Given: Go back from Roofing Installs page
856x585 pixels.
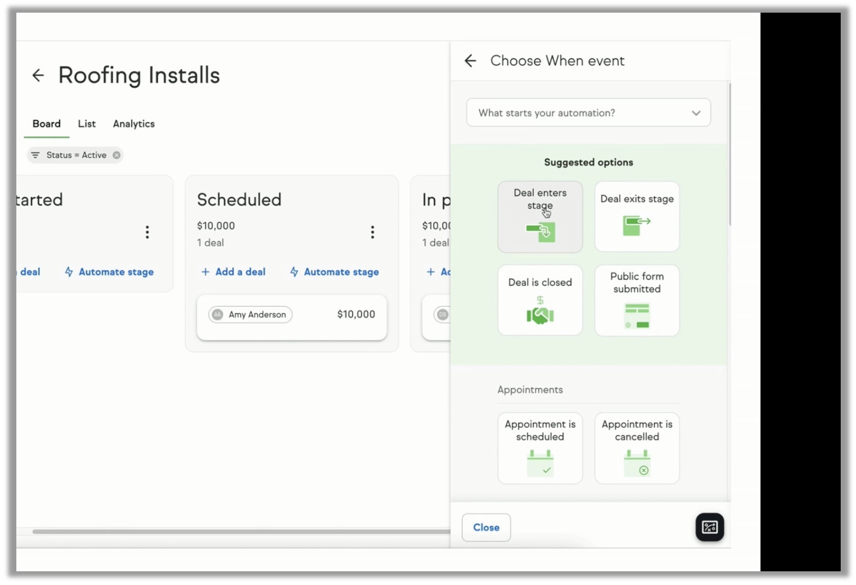Looking at the screenshot, I should pos(38,75).
